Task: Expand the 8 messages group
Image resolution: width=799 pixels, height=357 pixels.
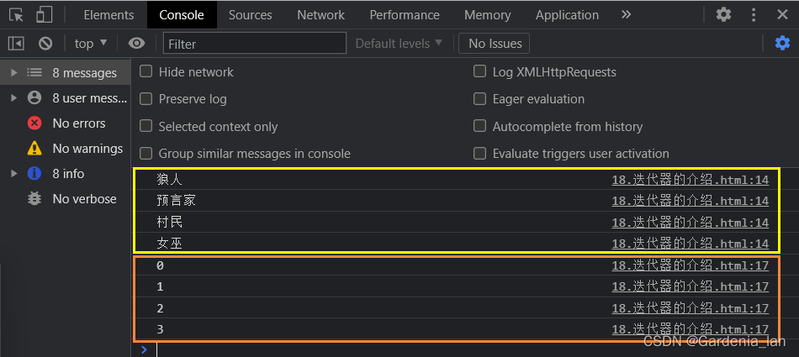Action: click(13, 73)
